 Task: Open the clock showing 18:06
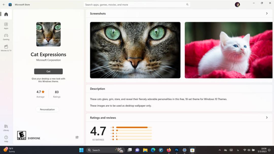click(262, 150)
